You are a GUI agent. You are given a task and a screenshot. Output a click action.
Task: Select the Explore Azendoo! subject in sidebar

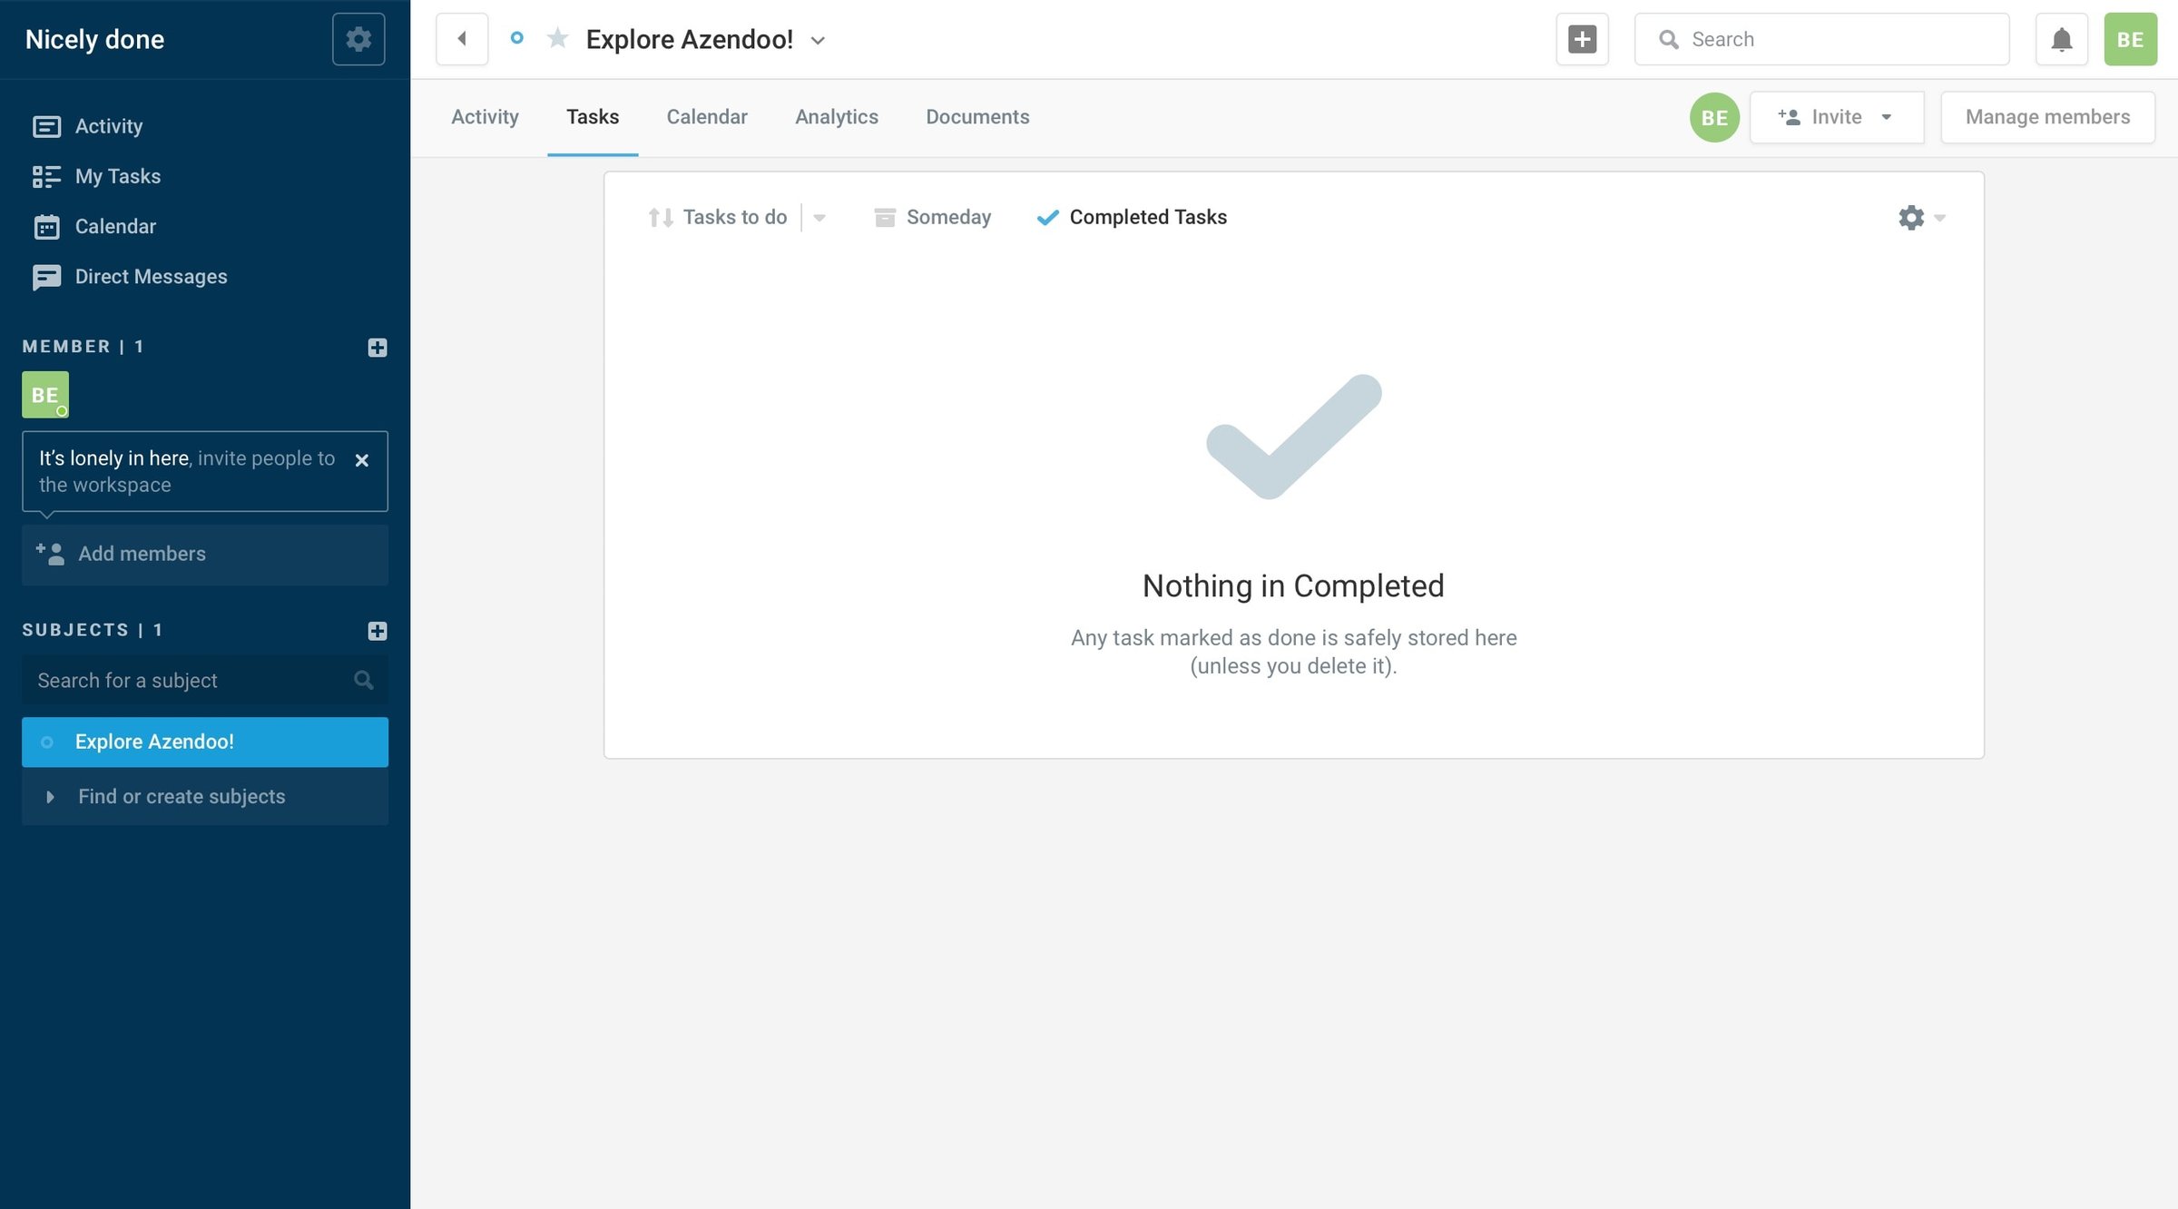[x=205, y=742]
